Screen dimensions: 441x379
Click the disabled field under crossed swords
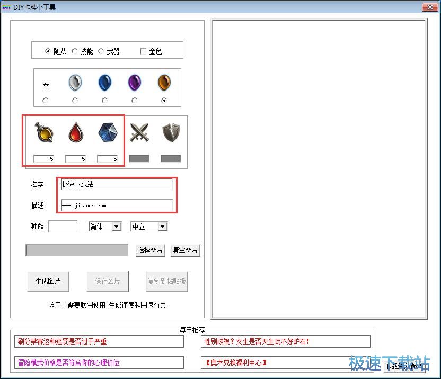click(x=139, y=159)
